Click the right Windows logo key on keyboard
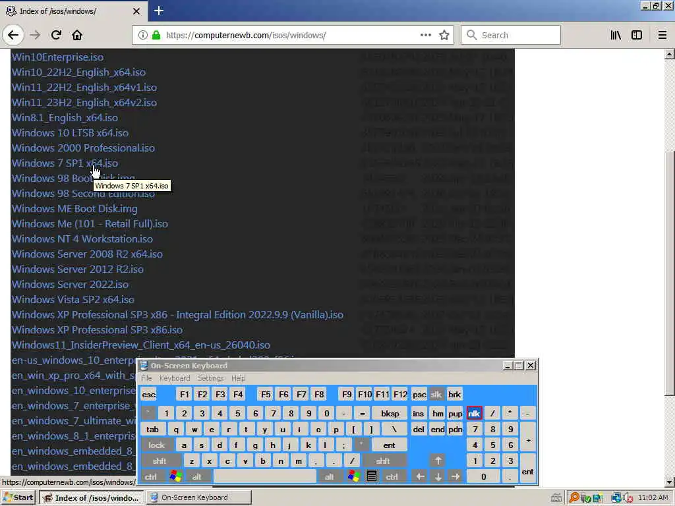The height and width of the screenshot is (506, 675). coord(354,476)
